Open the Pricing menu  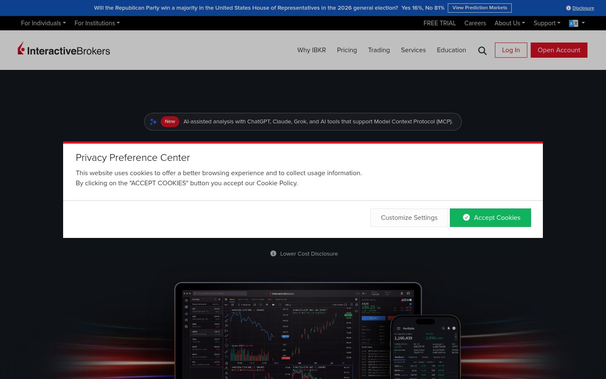pyautogui.click(x=347, y=50)
